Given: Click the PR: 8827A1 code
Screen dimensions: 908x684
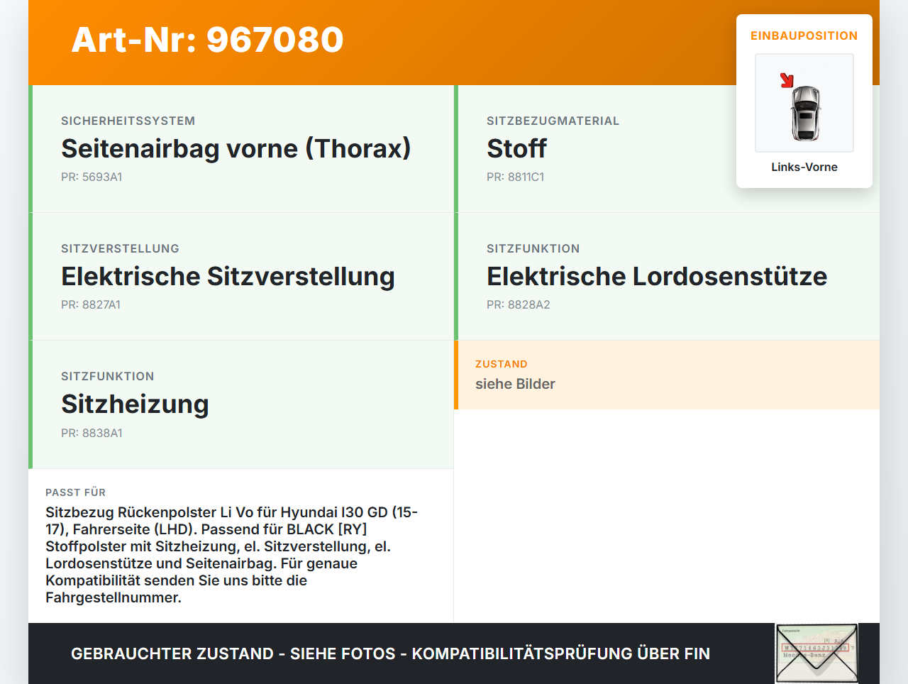Looking at the screenshot, I should click(x=91, y=304).
